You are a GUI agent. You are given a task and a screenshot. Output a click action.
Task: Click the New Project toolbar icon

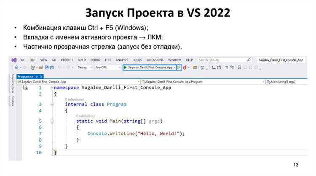tap(32, 68)
